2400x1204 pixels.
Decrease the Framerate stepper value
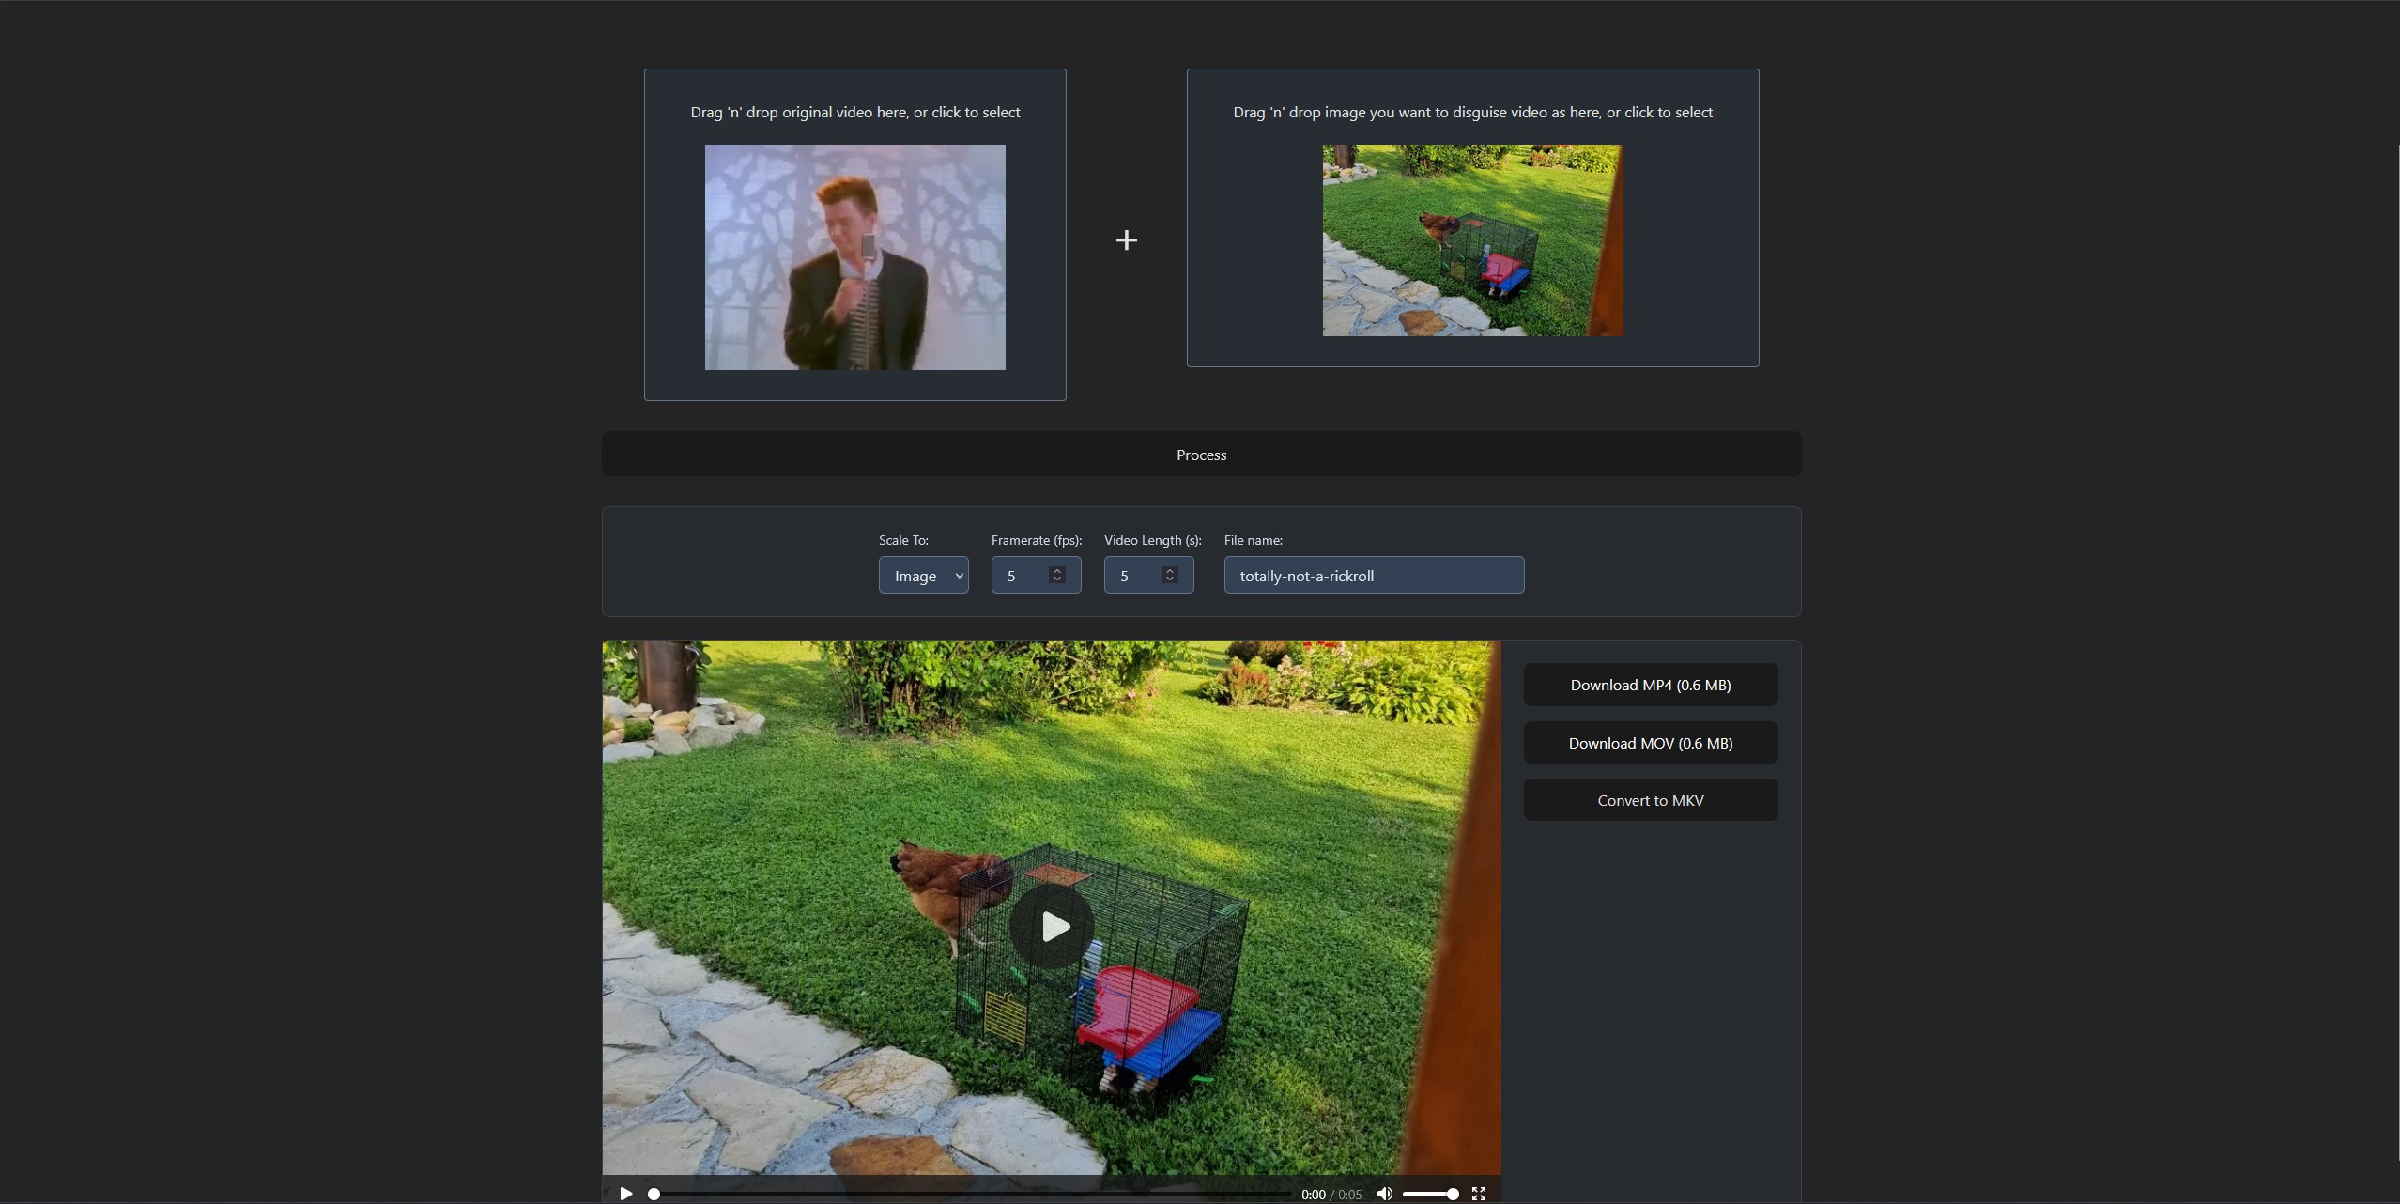[1057, 580]
